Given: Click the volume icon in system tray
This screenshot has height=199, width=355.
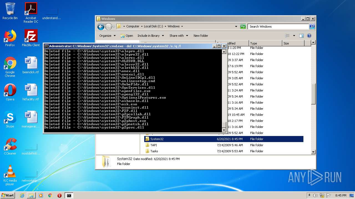Looking at the screenshot, I should tap(315, 195).
